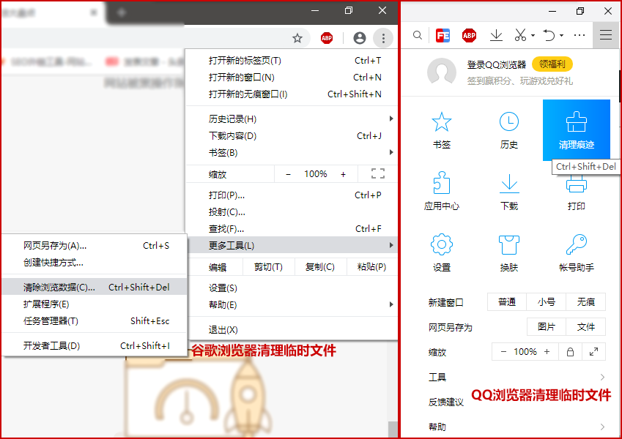Click the QQ Browser user avatar
The width and height of the screenshot is (622, 439).
coord(442,72)
